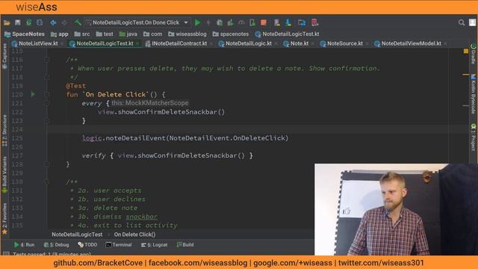
Task: Click the com breadcrumb folder
Action: (x=152, y=34)
